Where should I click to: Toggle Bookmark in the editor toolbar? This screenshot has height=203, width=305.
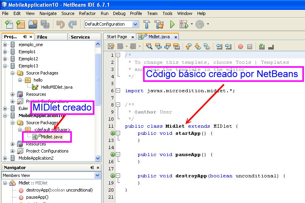click(207, 47)
